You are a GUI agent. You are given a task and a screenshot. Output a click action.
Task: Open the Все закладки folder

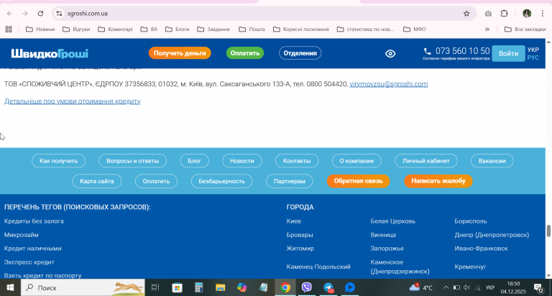pos(525,29)
